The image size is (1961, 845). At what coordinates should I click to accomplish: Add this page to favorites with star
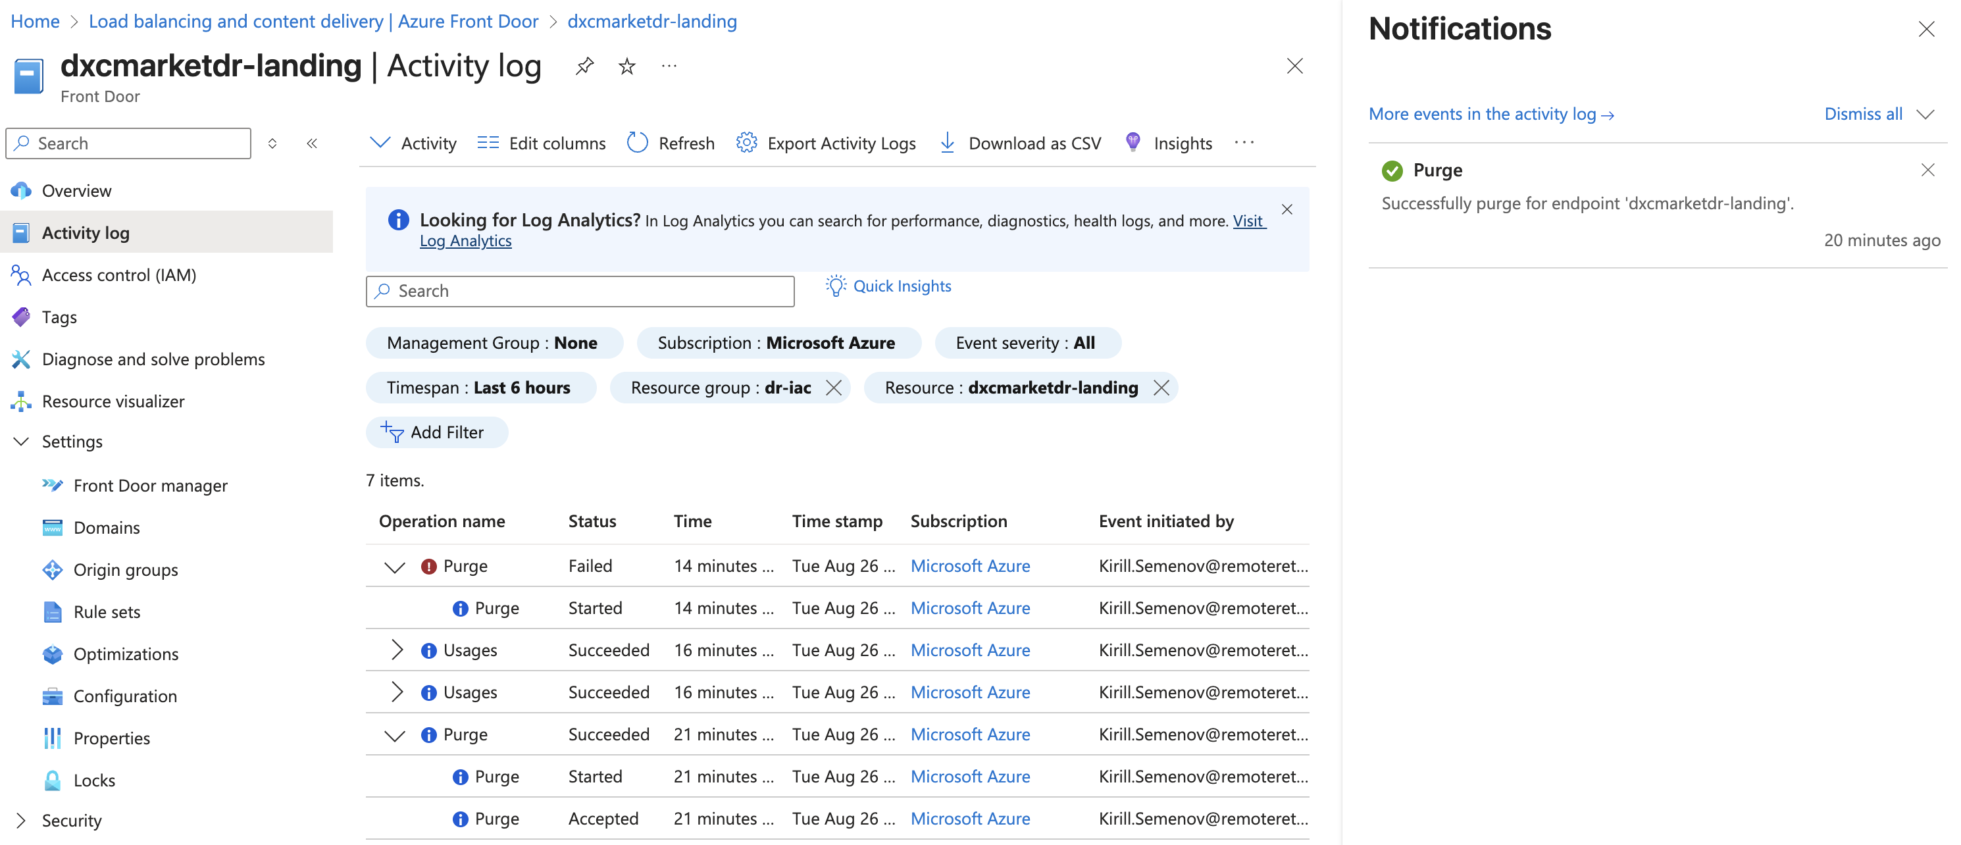click(x=626, y=66)
